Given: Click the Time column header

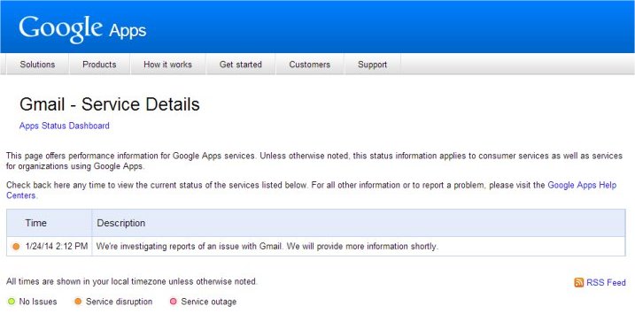Looking at the screenshot, I should (35, 223).
